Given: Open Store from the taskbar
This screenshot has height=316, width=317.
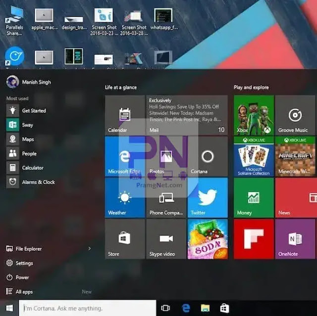Looking at the screenshot, I should [x=224, y=308].
